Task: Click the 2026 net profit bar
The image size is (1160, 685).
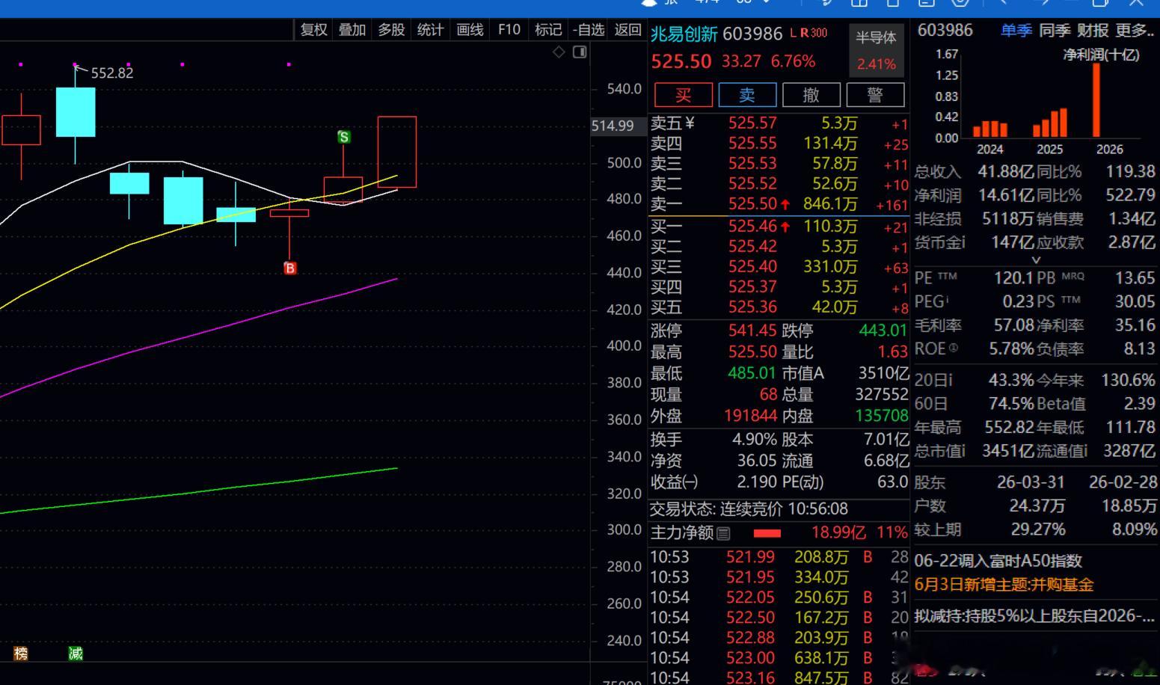Action: click(1096, 101)
